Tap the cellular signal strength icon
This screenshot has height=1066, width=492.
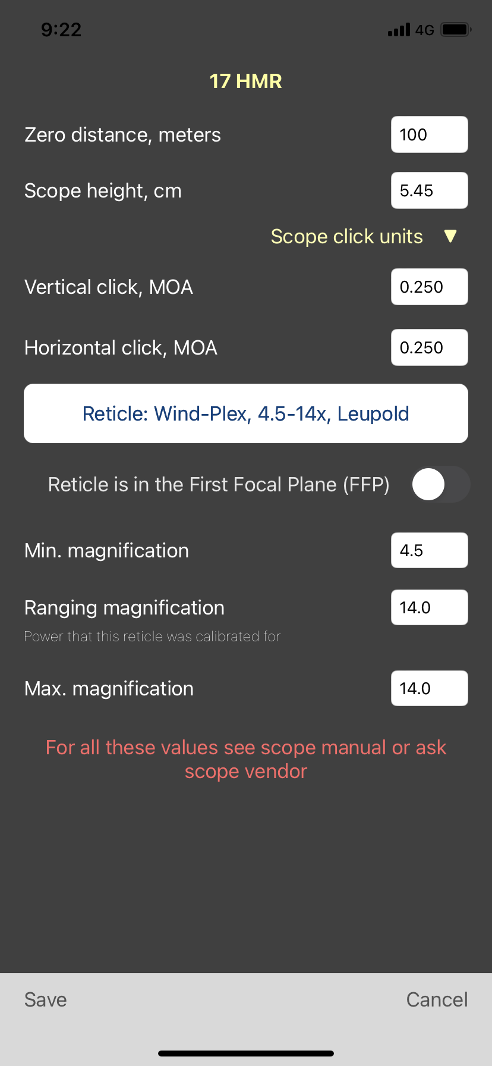399,30
